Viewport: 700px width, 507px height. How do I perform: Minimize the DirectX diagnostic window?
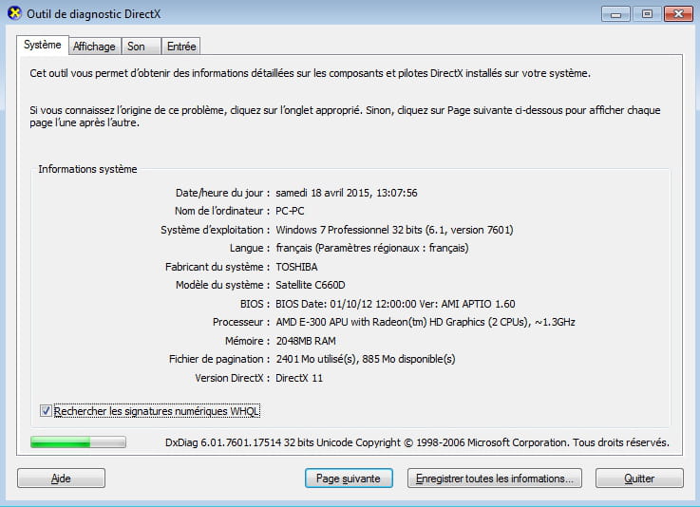pyautogui.click(x=615, y=14)
